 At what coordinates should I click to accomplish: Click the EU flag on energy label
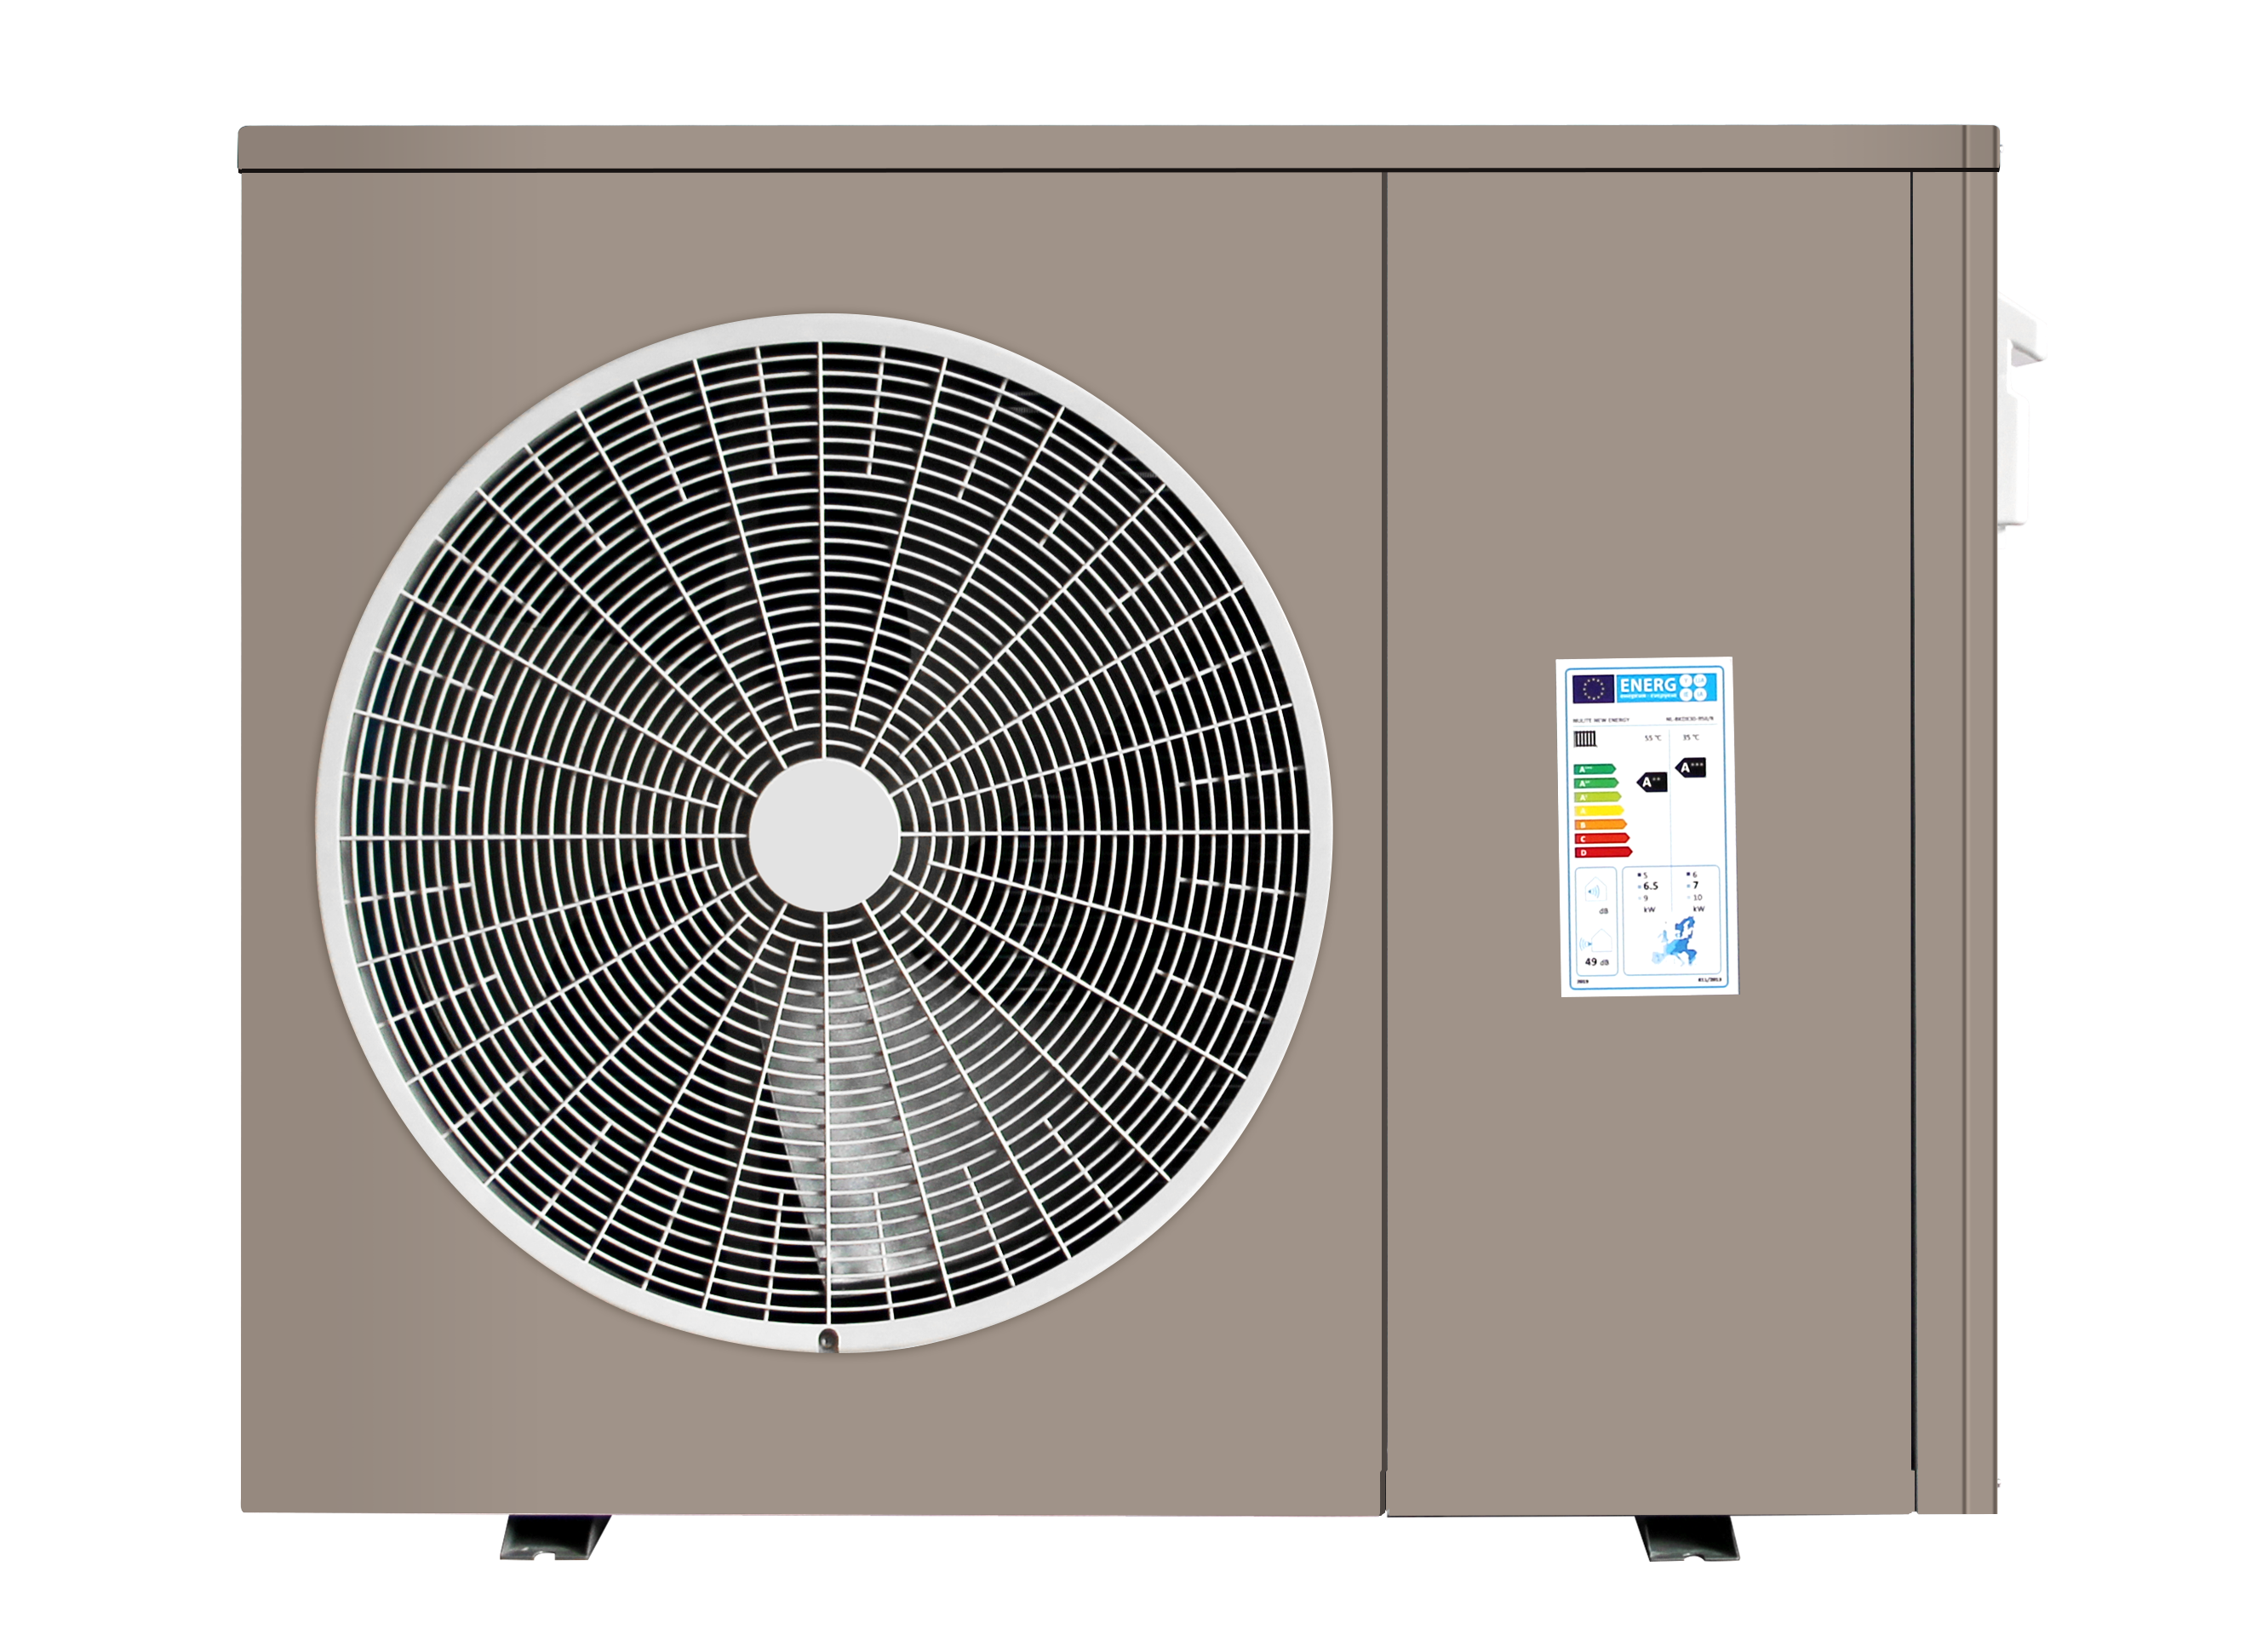[1594, 689]
